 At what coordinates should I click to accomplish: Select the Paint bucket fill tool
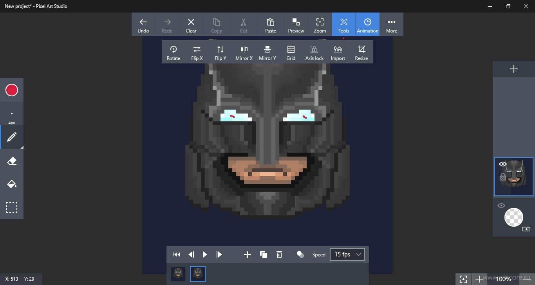(12, 184)
